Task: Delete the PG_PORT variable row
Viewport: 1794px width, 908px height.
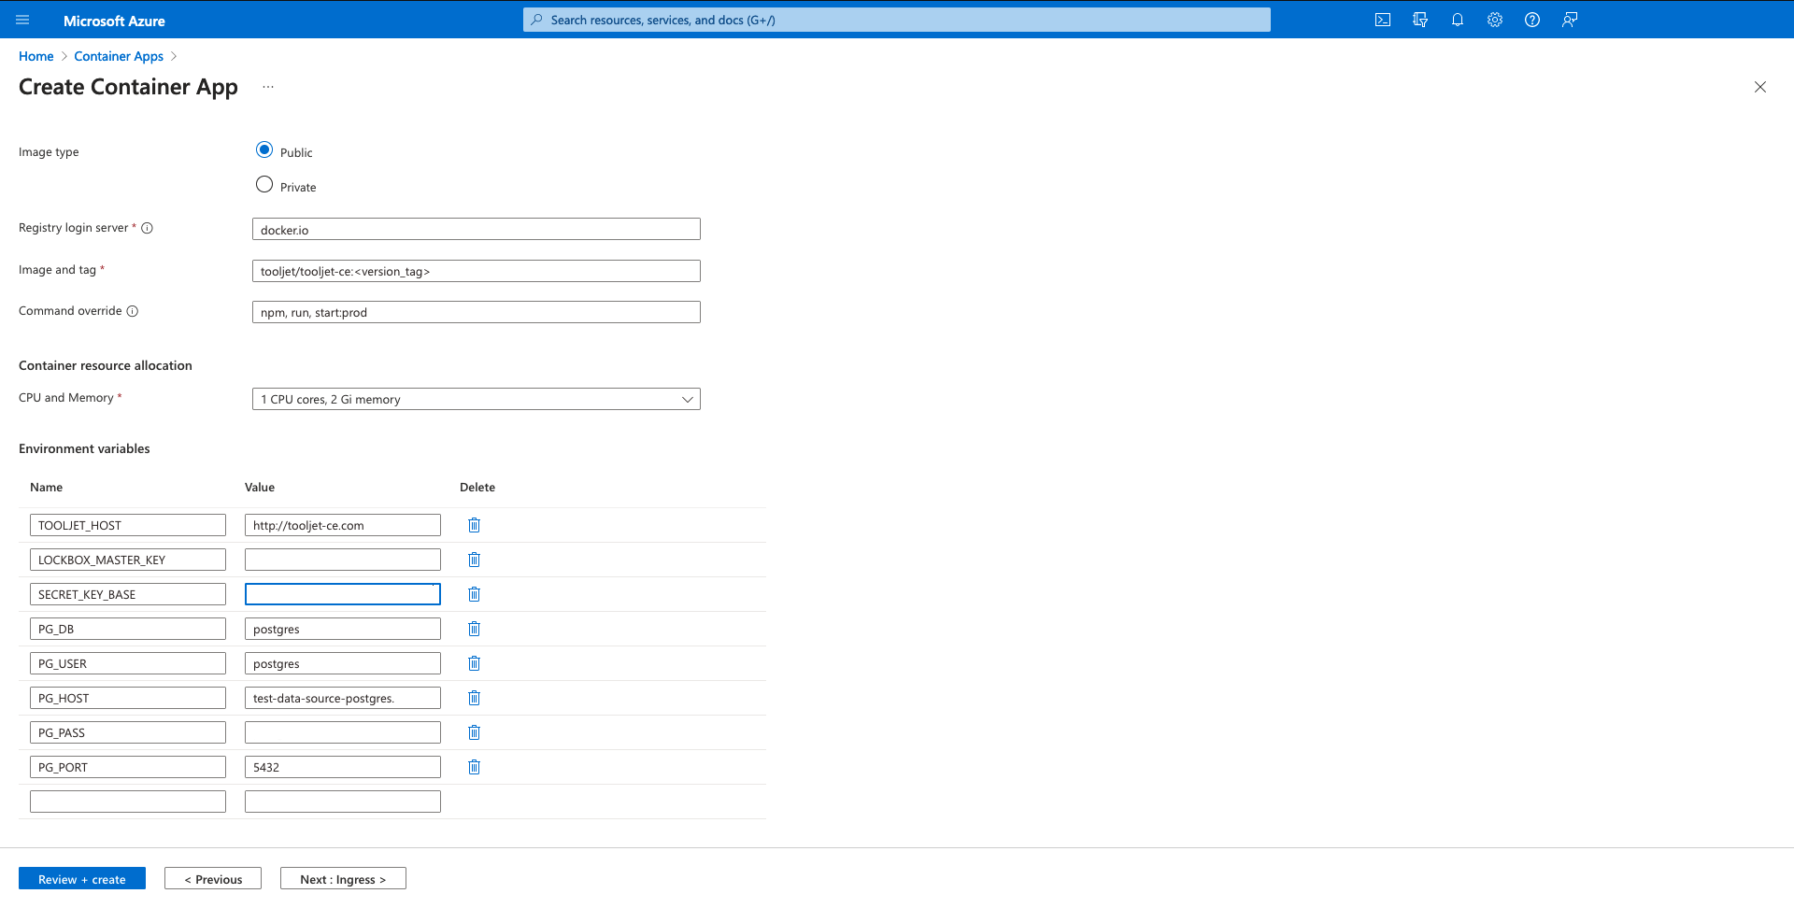Action: (474, 767)
